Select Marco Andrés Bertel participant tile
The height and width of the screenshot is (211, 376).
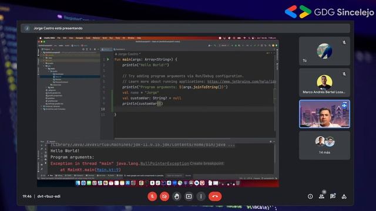coord(324,83)
